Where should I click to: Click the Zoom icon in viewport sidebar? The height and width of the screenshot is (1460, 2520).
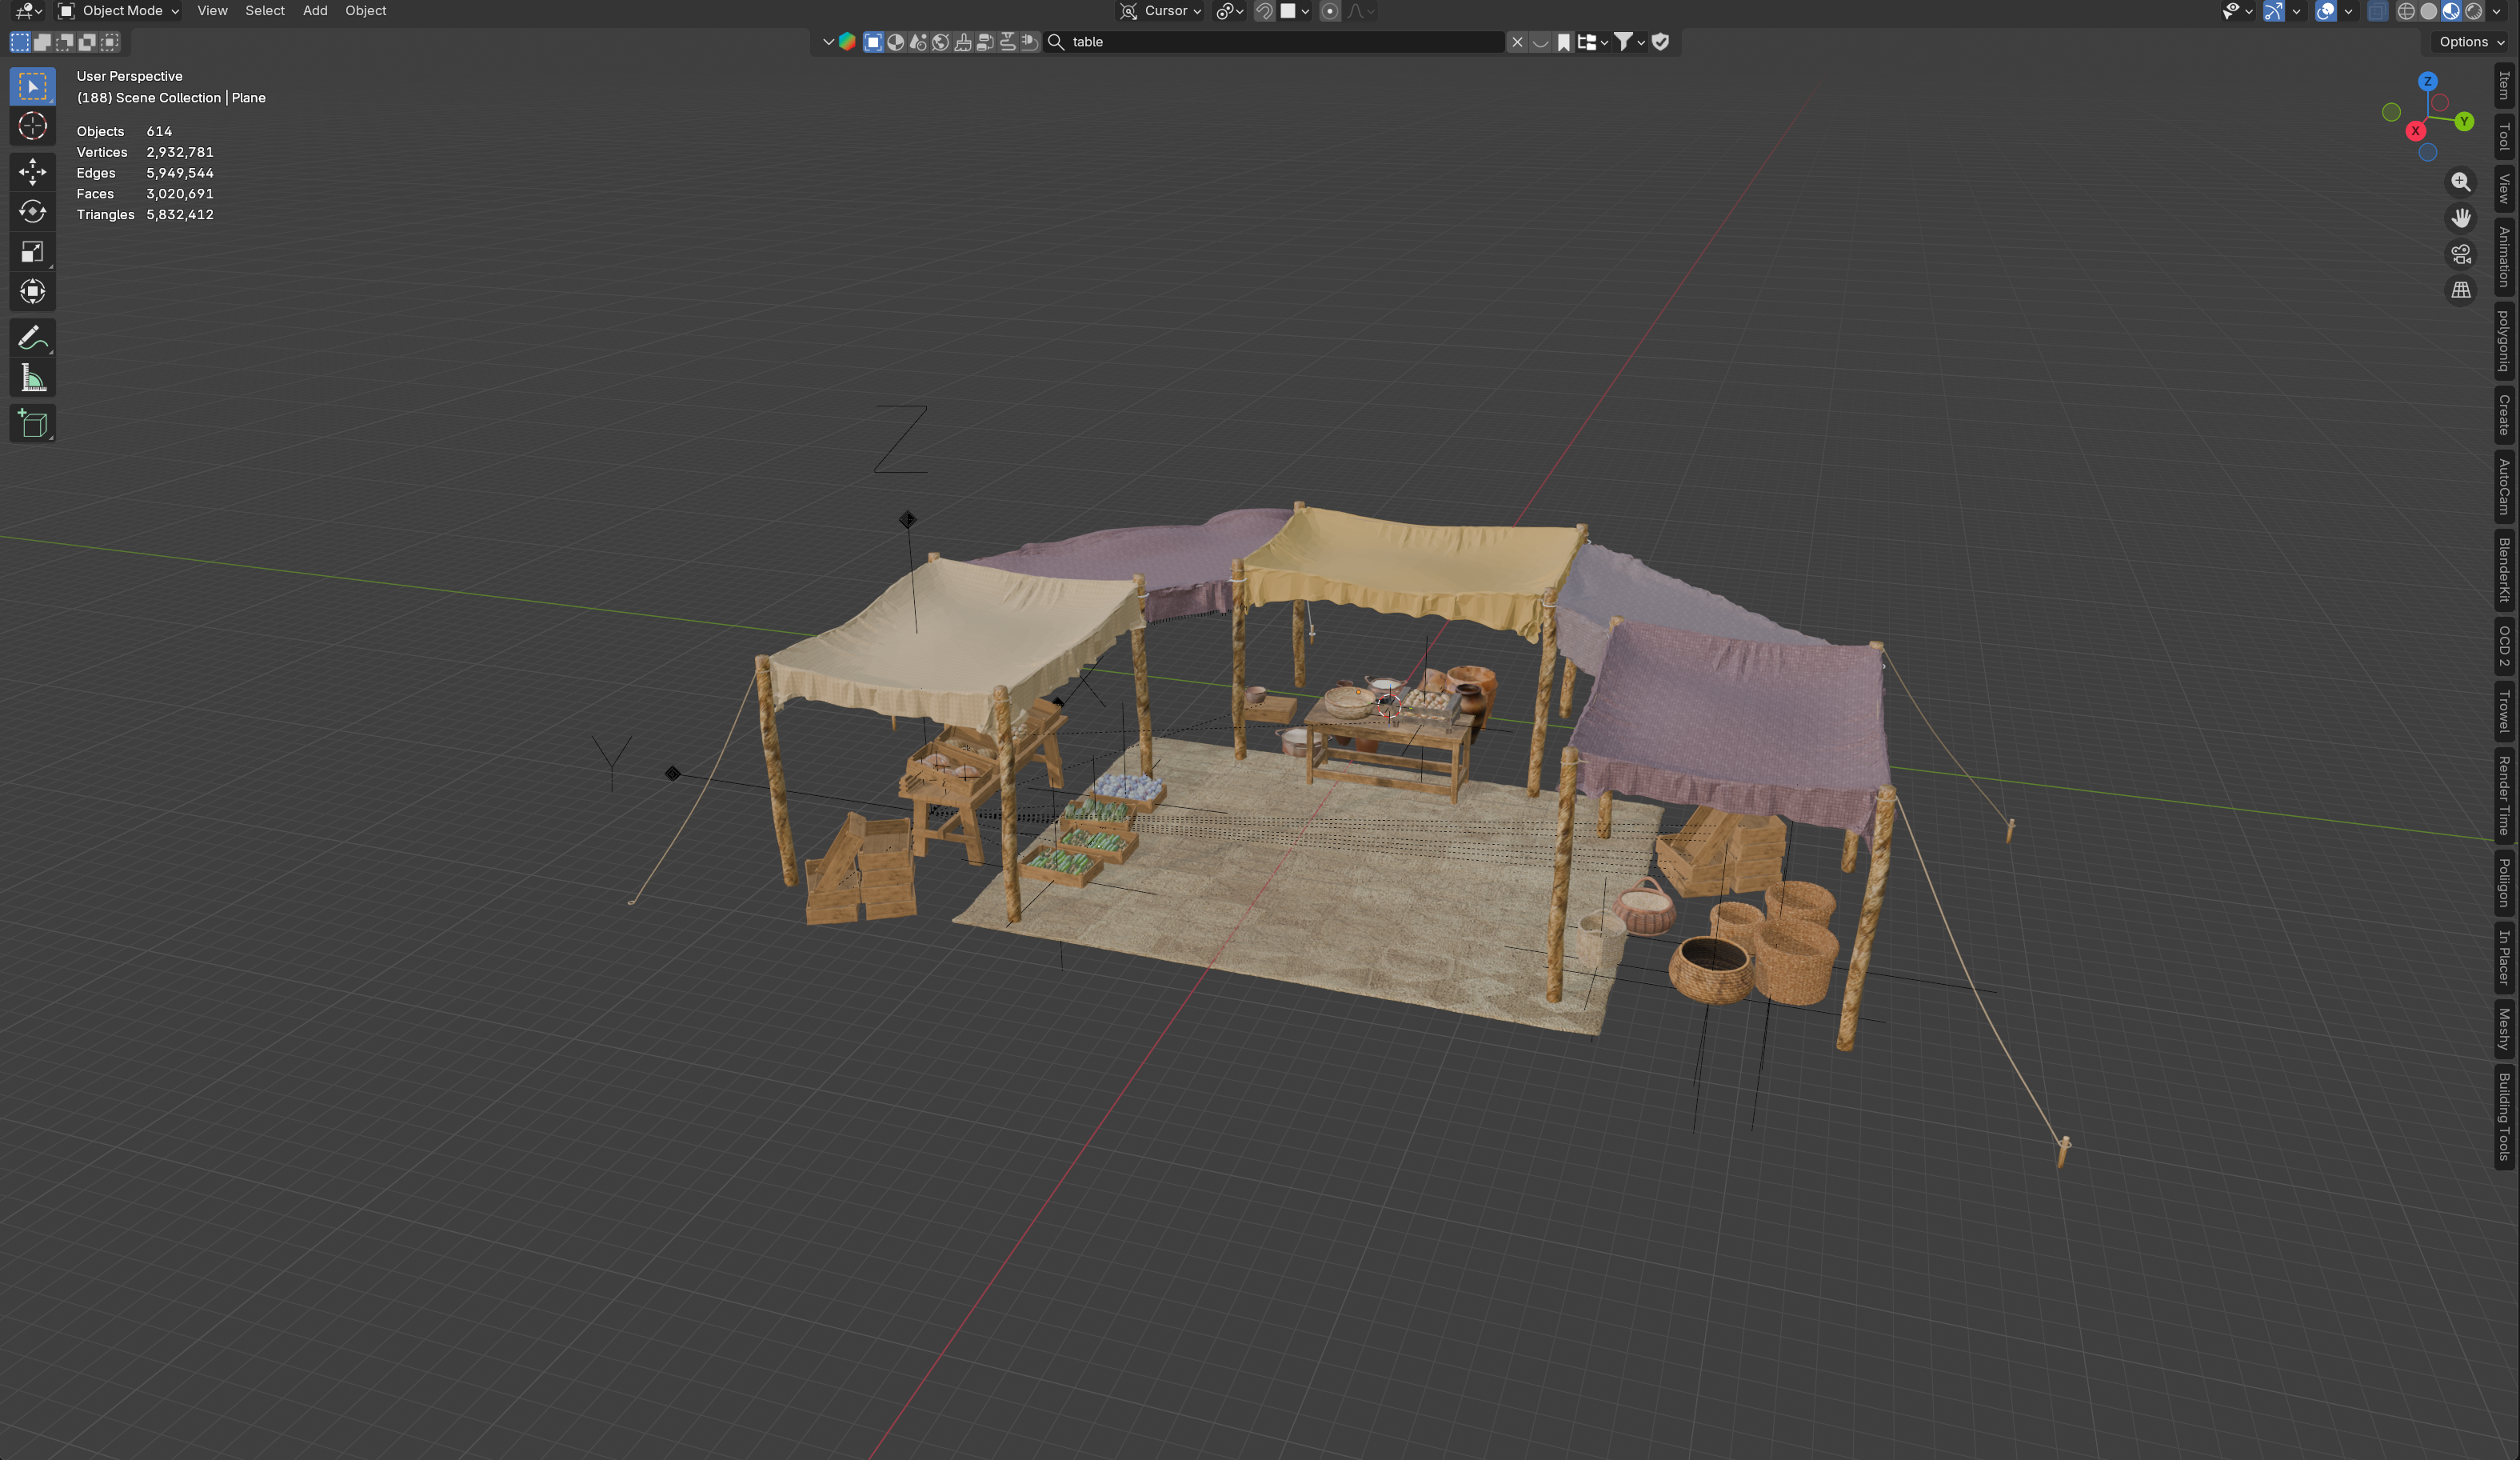click(2461, 182)
